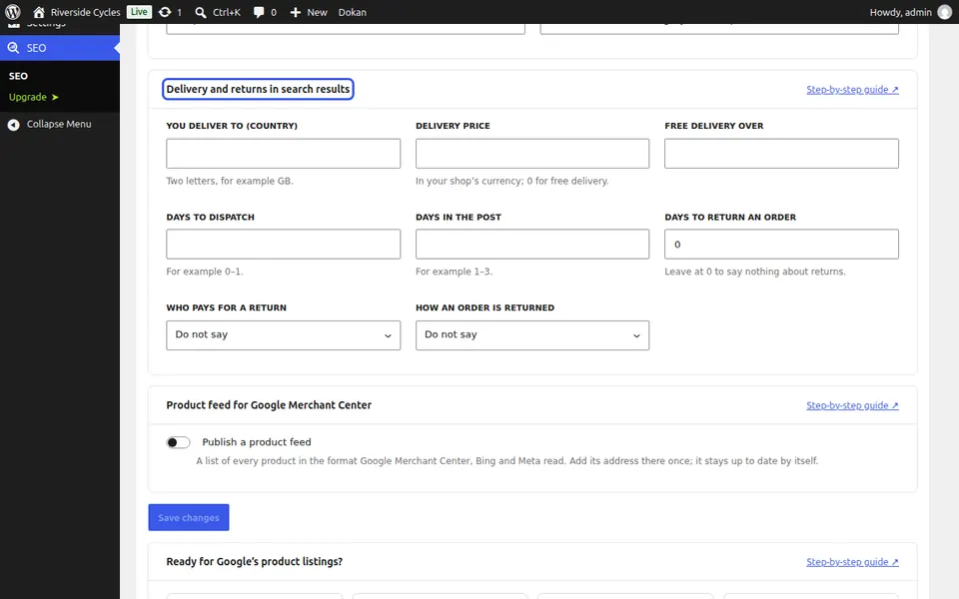Open the Howdy, admin account menu
This screenshot has height=599, width=959.
pyautogui.click(x=911, y=12)
